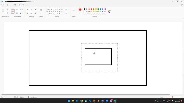
Task: Click the Size line thickness icon
Action: tap(74, 11)
